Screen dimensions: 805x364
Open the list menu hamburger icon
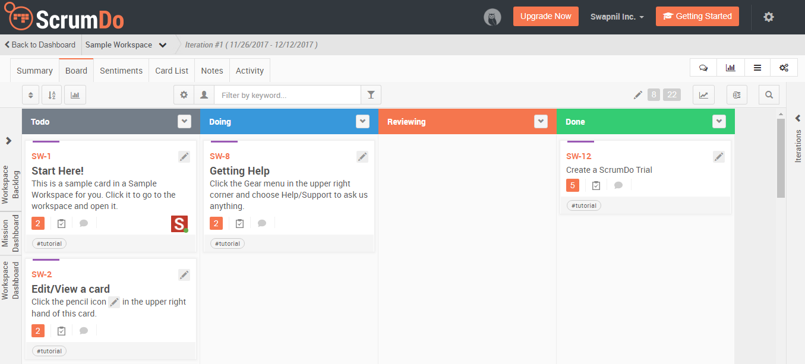pyautogui.click(x=757, y=67)
